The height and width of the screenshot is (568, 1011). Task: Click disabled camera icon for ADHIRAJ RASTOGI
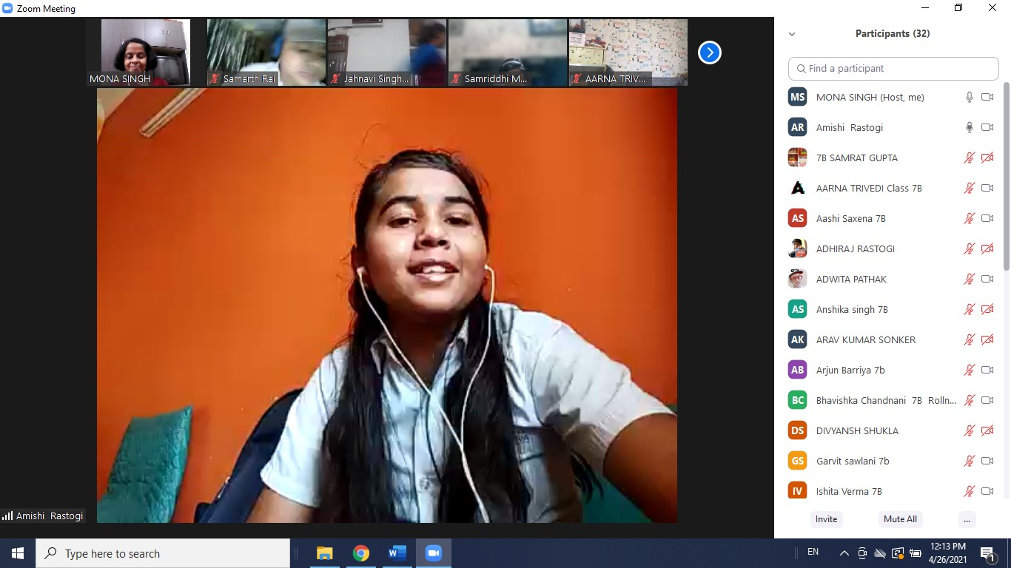(x=987, y=248)
